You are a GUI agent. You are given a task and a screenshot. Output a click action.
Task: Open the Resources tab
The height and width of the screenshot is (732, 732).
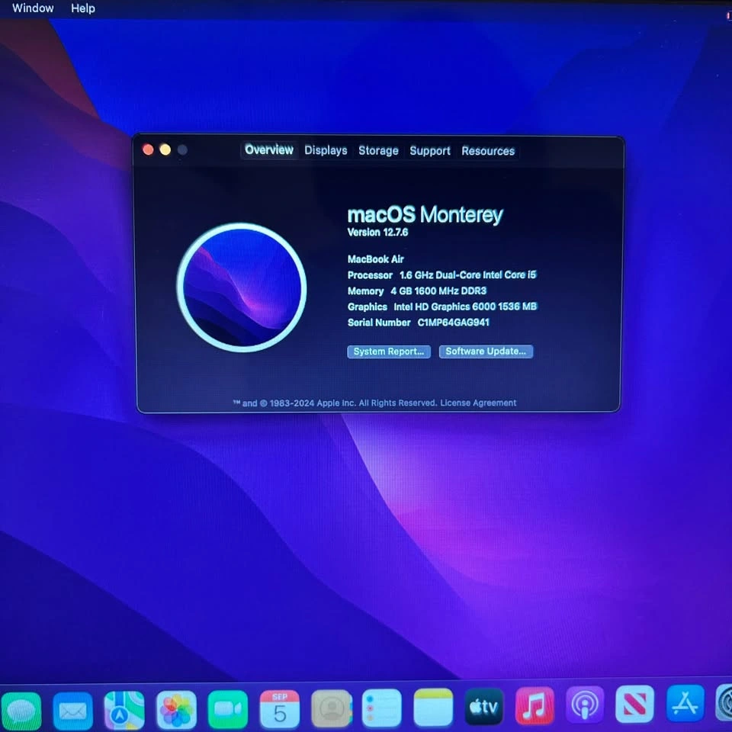(x=488, y=151)
